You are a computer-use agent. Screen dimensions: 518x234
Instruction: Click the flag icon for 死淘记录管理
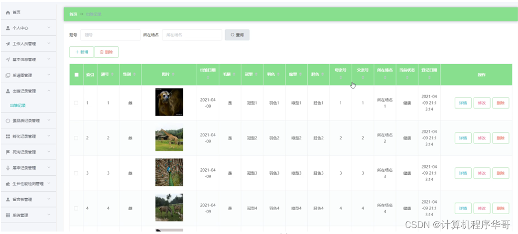(8, 152)
